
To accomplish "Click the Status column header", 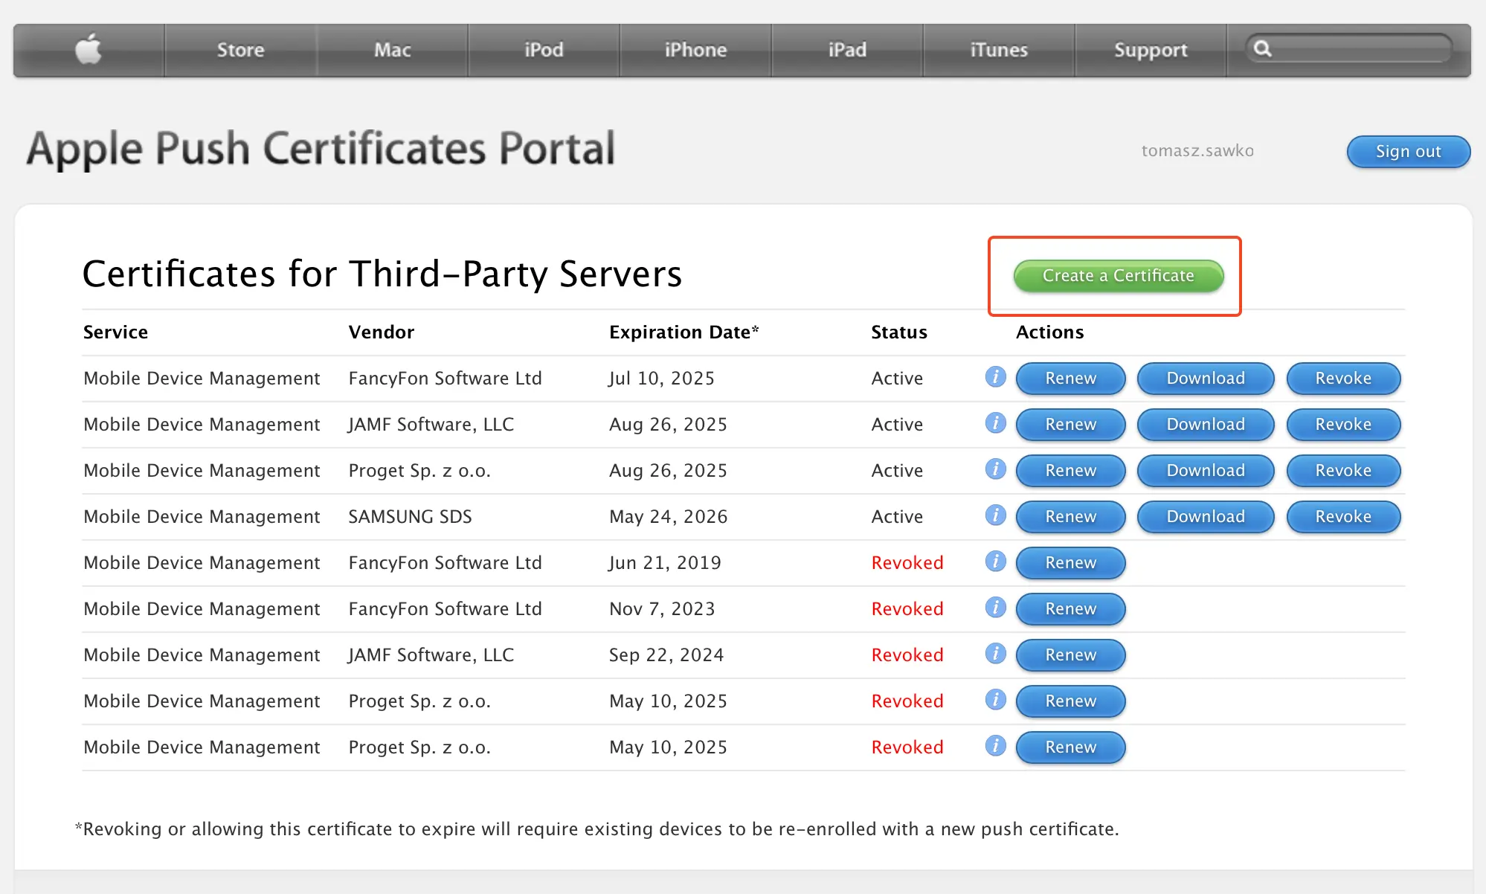I will [x=898, y=332].
